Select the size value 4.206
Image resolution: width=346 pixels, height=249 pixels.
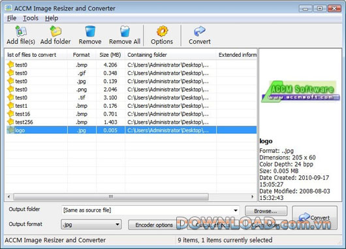[x=110, y=65]
